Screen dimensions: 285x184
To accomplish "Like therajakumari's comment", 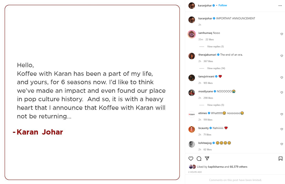I will click(282, 56).
